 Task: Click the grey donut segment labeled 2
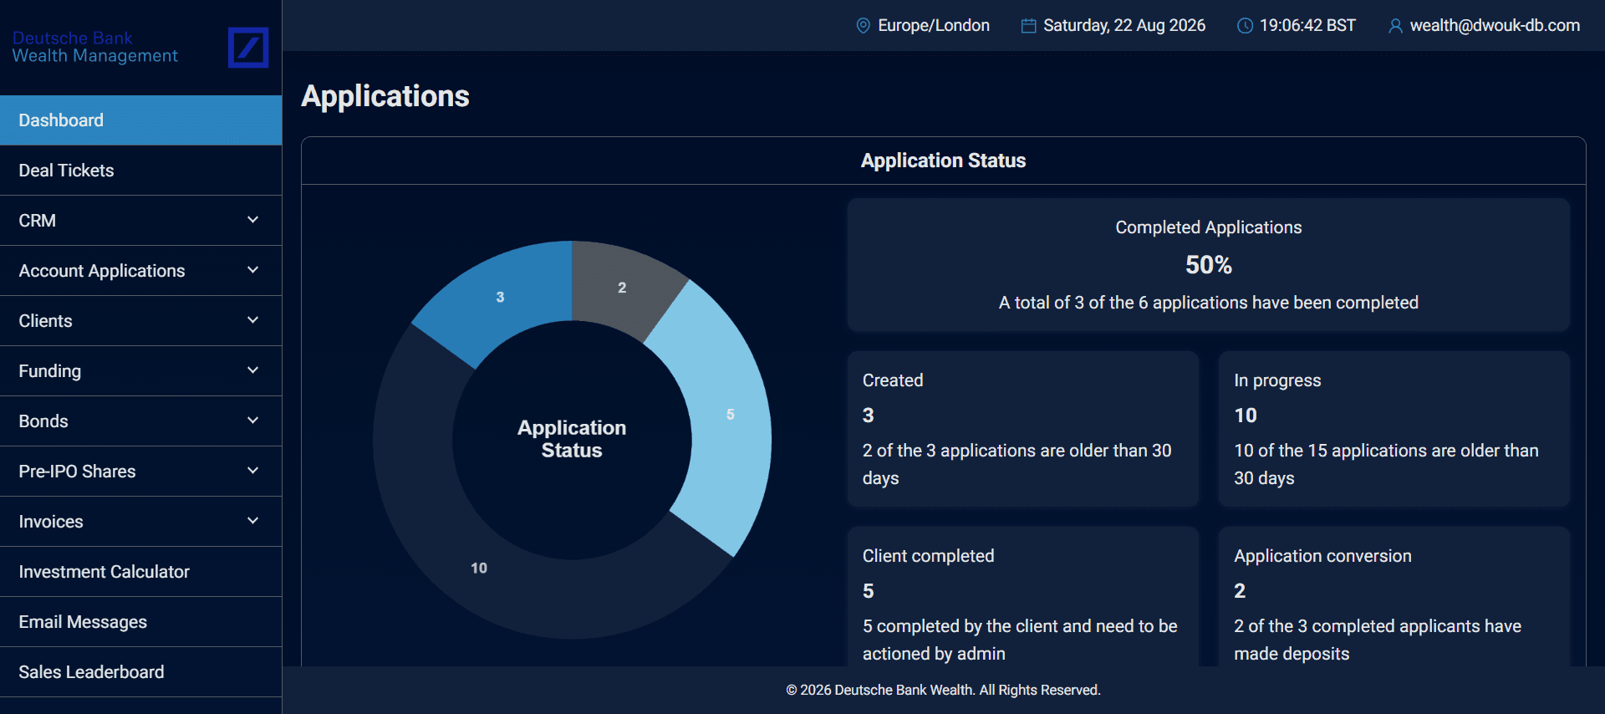click(x=622, y=287)
